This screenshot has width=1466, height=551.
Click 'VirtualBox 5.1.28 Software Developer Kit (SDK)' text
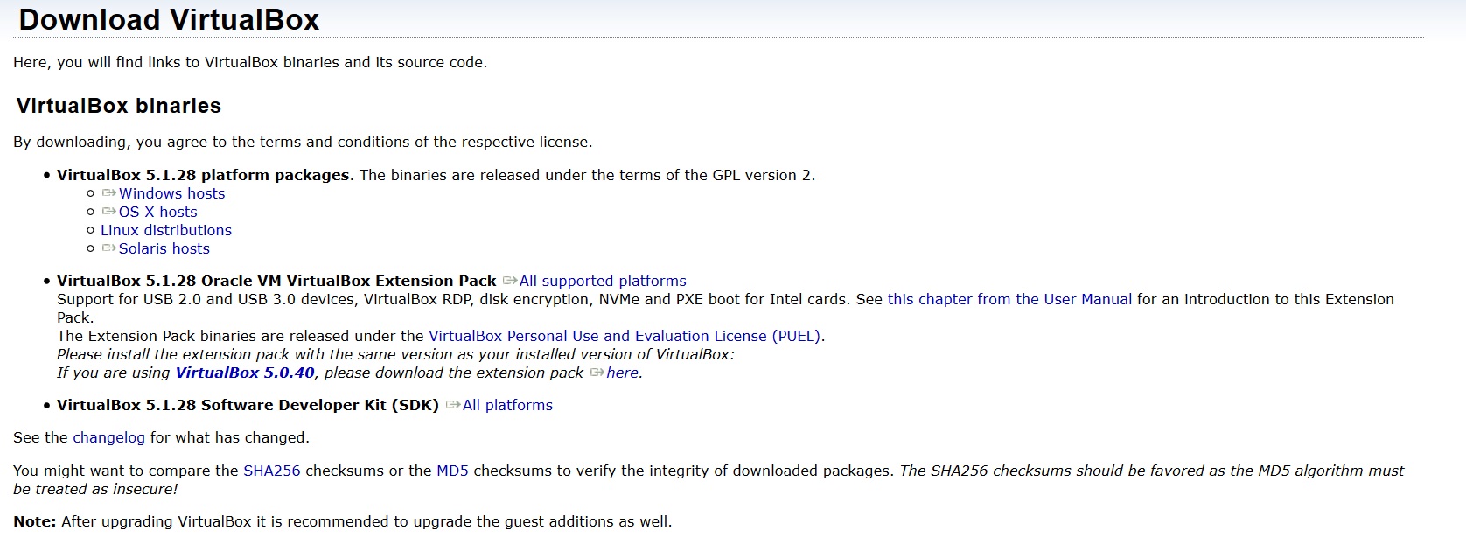pos(248,405)
